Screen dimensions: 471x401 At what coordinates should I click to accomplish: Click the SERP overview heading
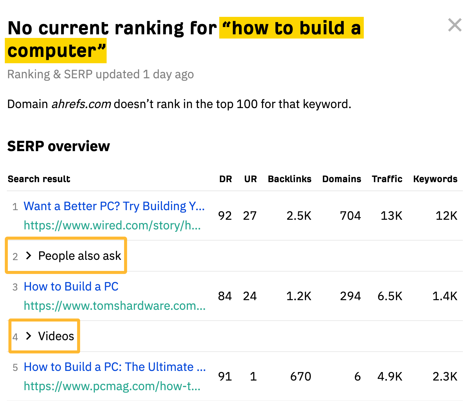pyautogui.click(x=59, y=146)
